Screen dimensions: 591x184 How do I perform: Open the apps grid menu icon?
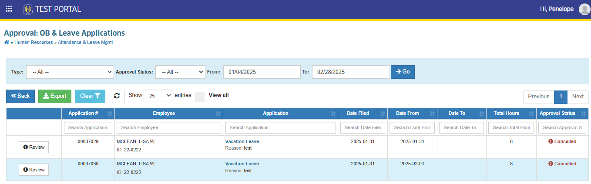[9, 9]
